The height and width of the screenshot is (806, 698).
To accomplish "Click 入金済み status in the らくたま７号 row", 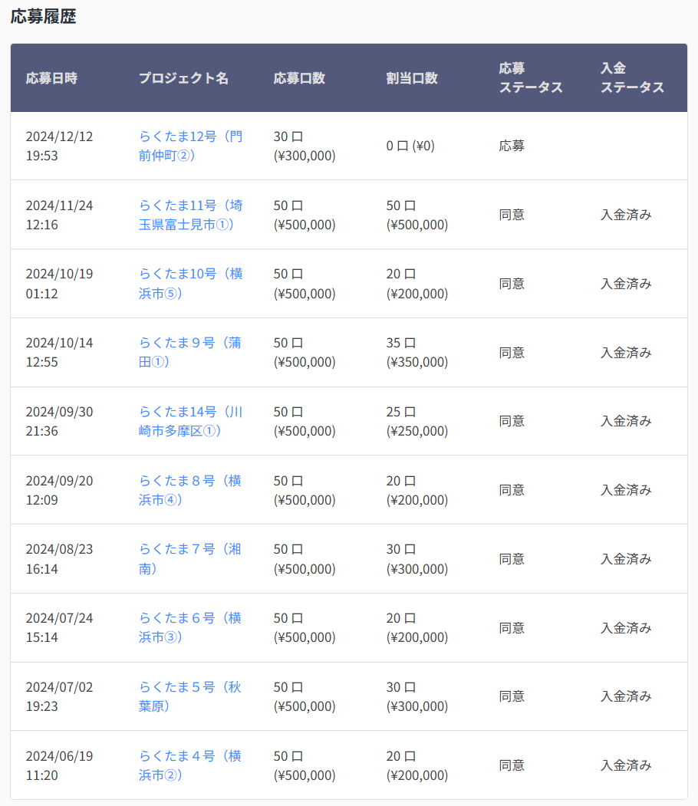I will (626, 559).
